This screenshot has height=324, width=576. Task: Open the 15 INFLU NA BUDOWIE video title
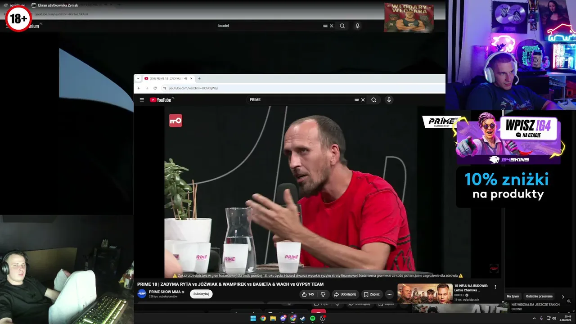click(x=470, y=288)
